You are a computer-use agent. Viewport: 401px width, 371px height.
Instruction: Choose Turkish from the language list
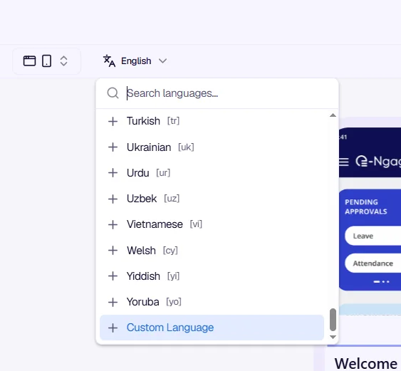coord(212,121)
